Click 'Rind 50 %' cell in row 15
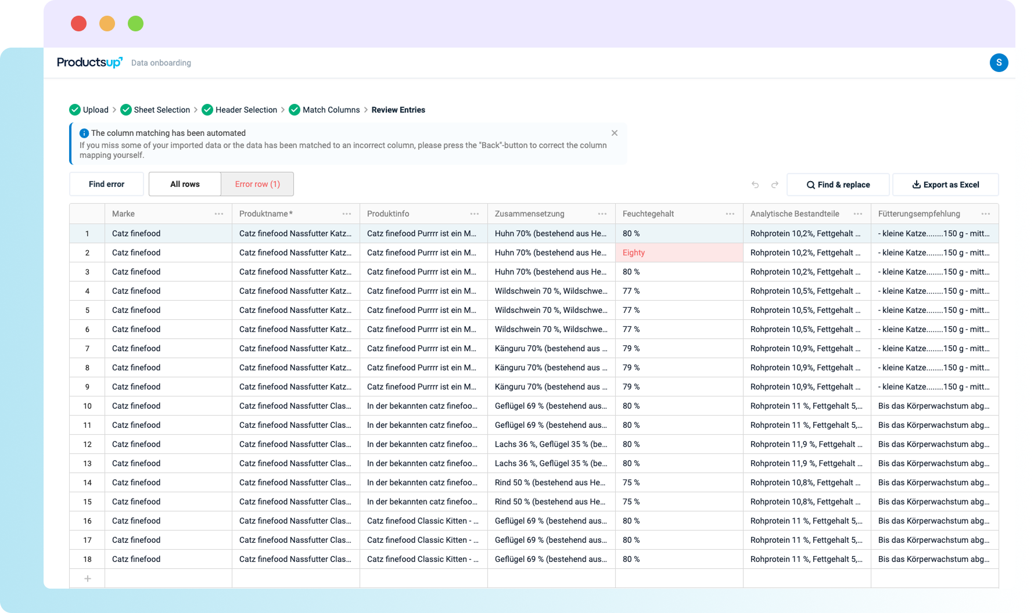1034x613 pixels. coord(551,502)
